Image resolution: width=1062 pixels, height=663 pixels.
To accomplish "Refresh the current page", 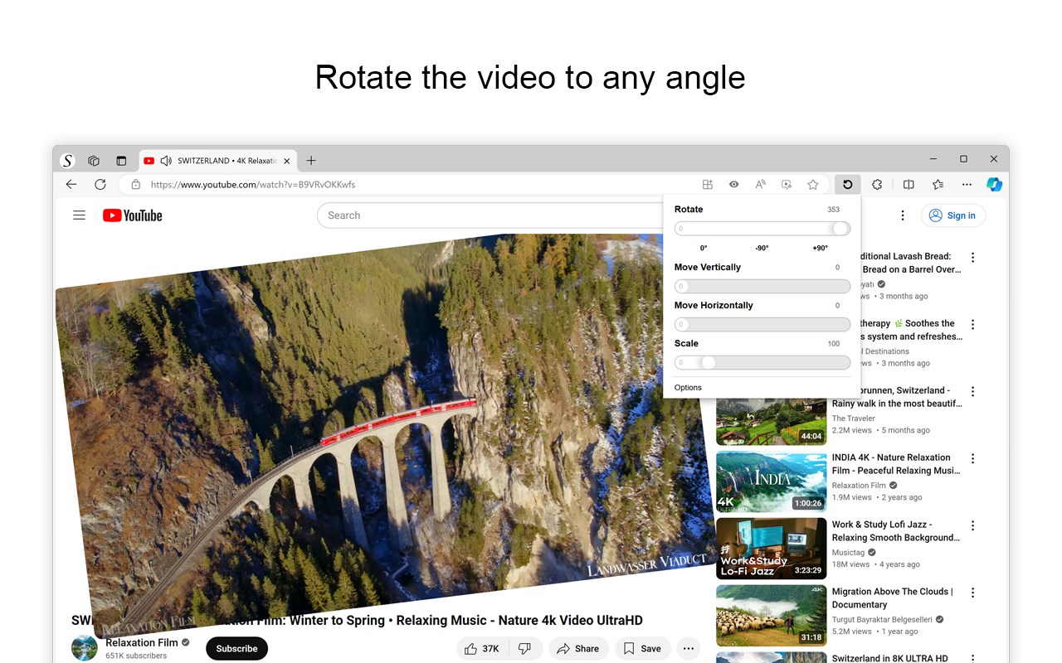I will pyautogui.click(x=100, y=185).
